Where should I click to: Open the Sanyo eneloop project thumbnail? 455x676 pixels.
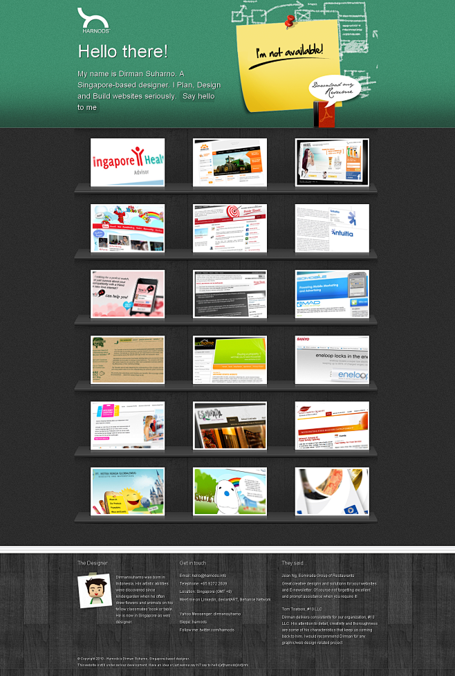coord(332,360)
